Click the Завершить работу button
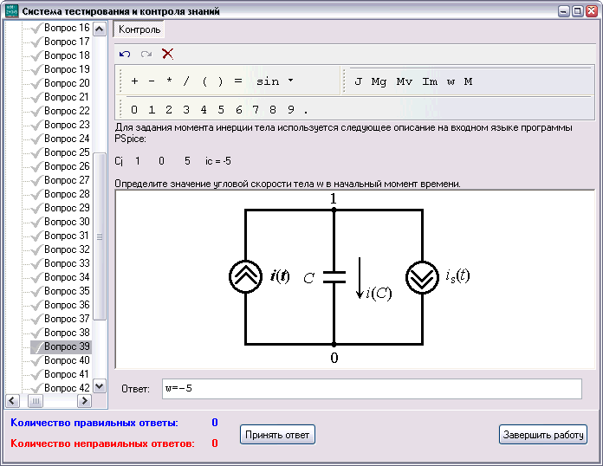The image size is (603, 466). tap(543, 435)
